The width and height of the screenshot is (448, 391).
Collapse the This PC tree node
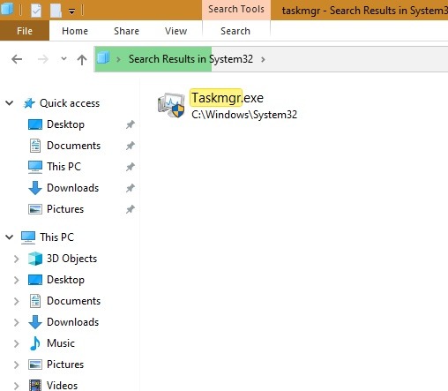10,237
